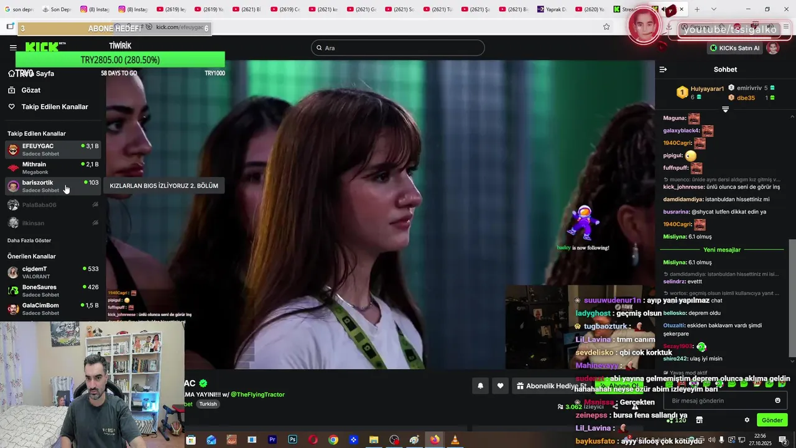Image resolution: width=796 pixels, height=448 pixels.
Task: Switch to the 'Yaprak D' tab
Action: (x=552, y=9)
